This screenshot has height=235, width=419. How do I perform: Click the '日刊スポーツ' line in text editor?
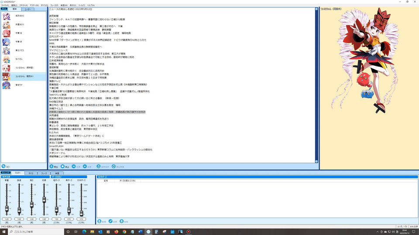pos(56,37)
